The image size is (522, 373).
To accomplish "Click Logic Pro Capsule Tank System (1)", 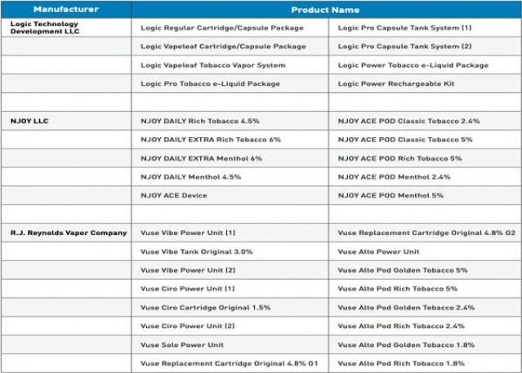I will [x=404, y=28].
